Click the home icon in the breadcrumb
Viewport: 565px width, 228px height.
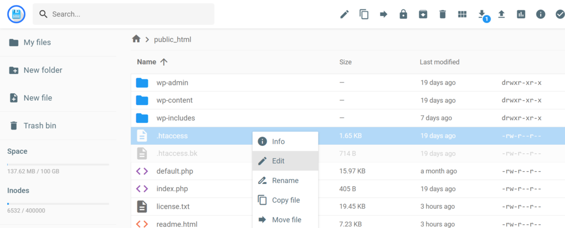point(136,39)
